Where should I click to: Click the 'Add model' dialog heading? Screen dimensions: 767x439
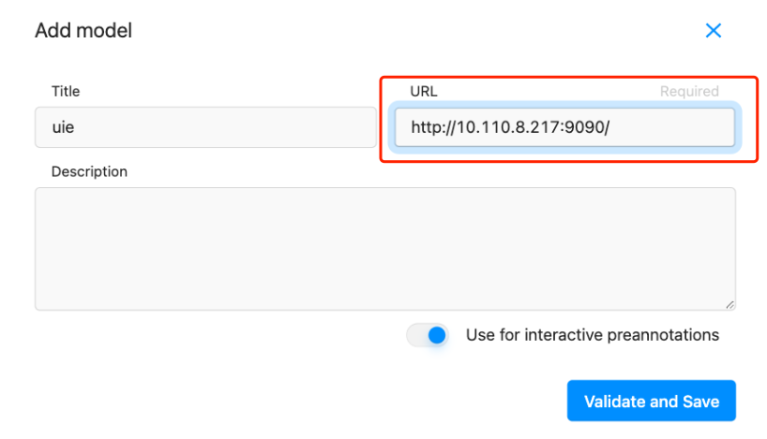click(83, 31)
